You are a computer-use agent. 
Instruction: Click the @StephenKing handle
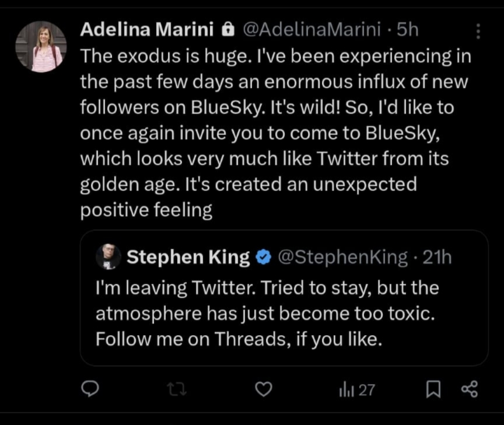pyautogui.click(x=343, y=257)
